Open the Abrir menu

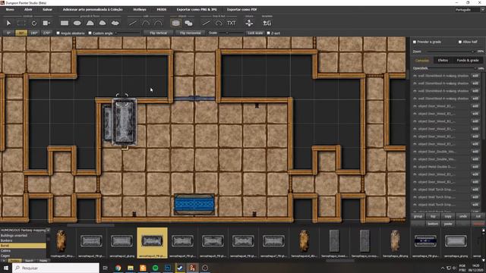[x=28, y=10]
